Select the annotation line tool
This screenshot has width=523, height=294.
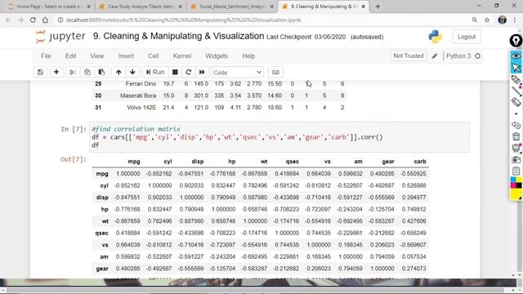pos(516,91)
